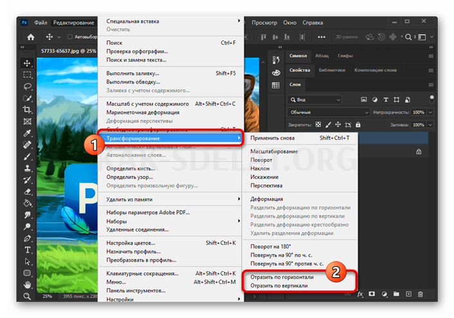Switch to the Абзац tab
Screen dimensions: 454x318
[x=322, y=56]
